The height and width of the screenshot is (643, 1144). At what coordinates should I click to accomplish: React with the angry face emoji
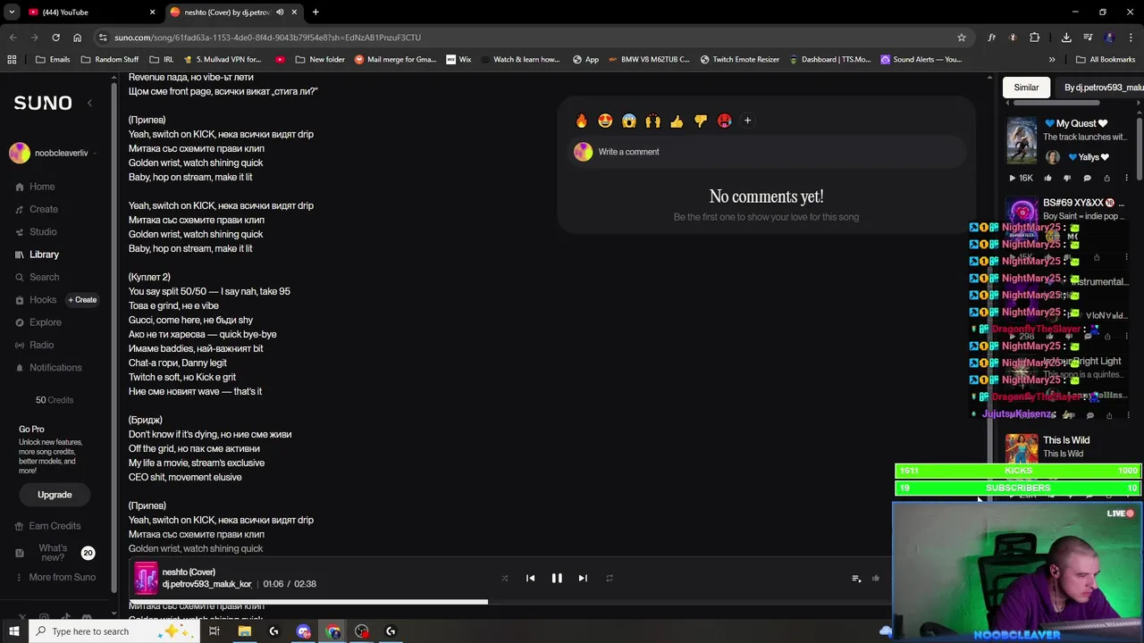click(724, 121)
